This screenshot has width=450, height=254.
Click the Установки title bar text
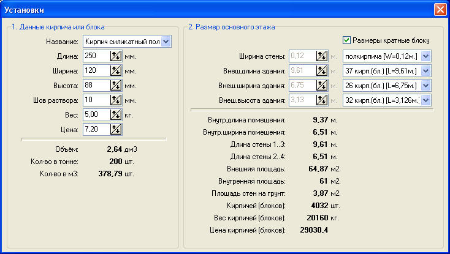(24, 10)
